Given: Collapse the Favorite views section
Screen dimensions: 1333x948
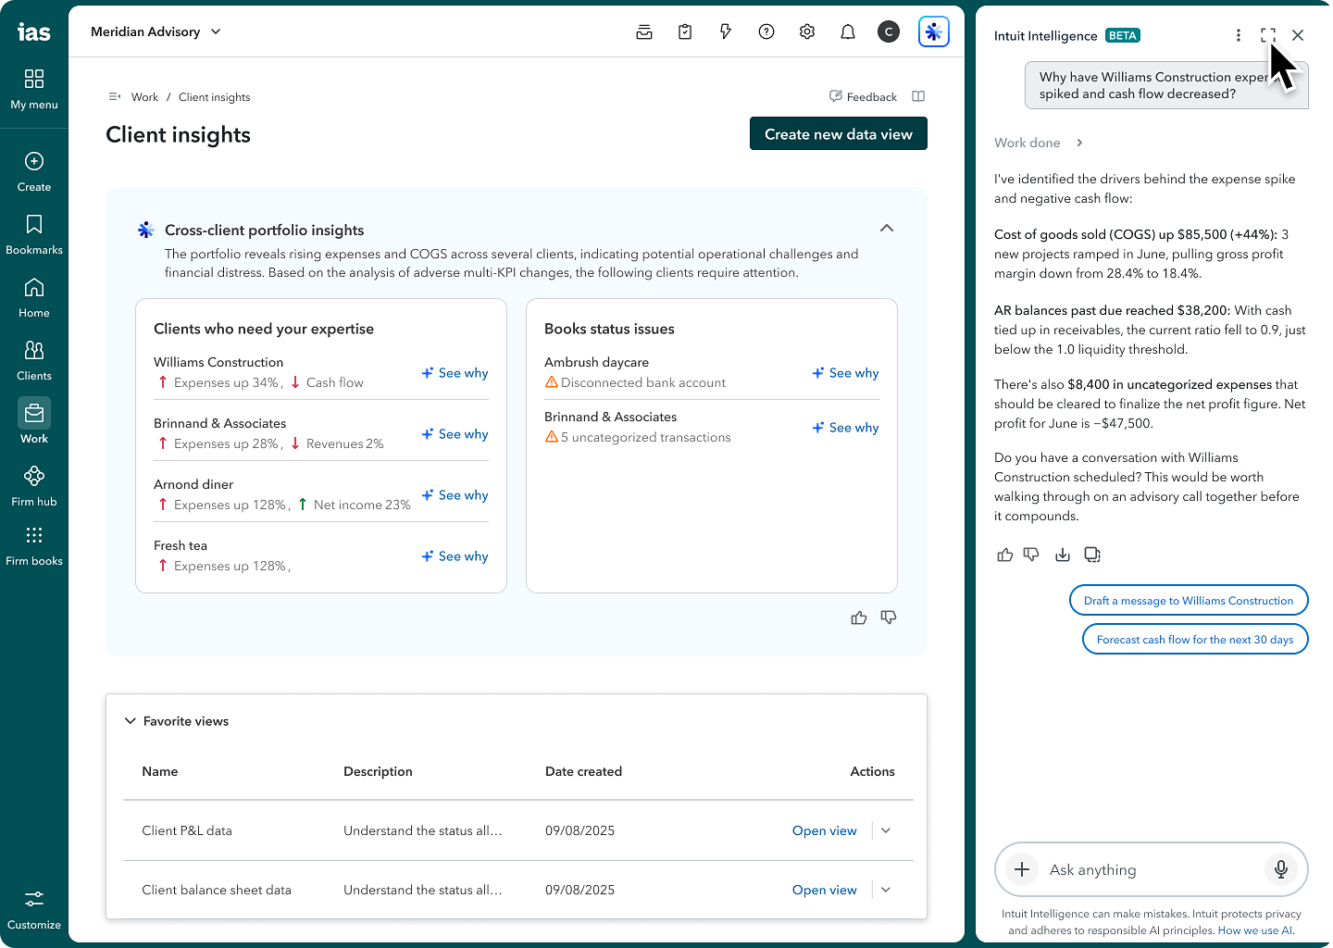Looking at the screenshot, I should [x=131, y=720].
